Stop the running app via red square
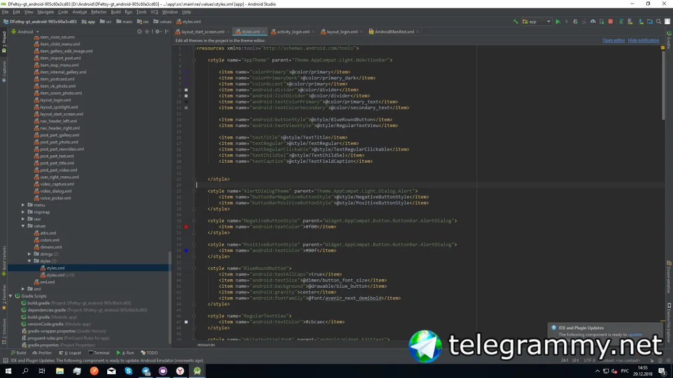 pos(610,22)
